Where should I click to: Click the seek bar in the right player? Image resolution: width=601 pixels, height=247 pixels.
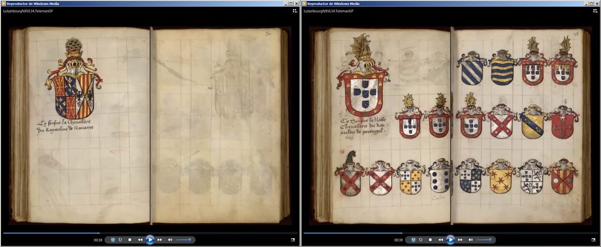tap(450, 233)
